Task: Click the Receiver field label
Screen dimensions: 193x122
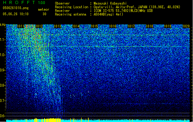Action: [62, 11]
